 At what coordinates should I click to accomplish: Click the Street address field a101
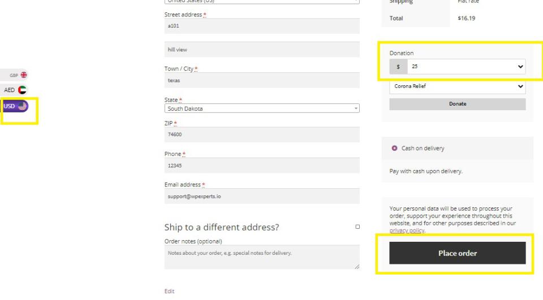tap(261, 26)
